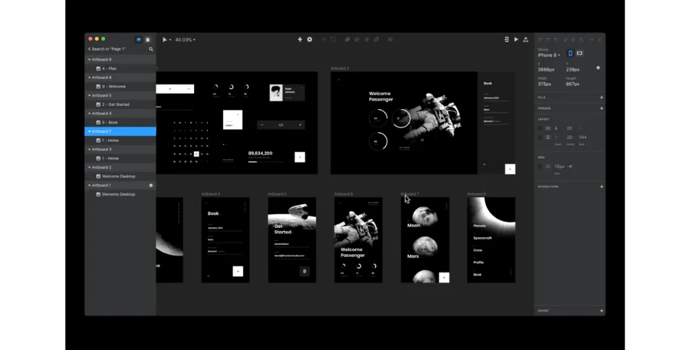Screen dimensions: 690x350
Task: Open the Layers panel tab icon
Action: click(139, 40)
